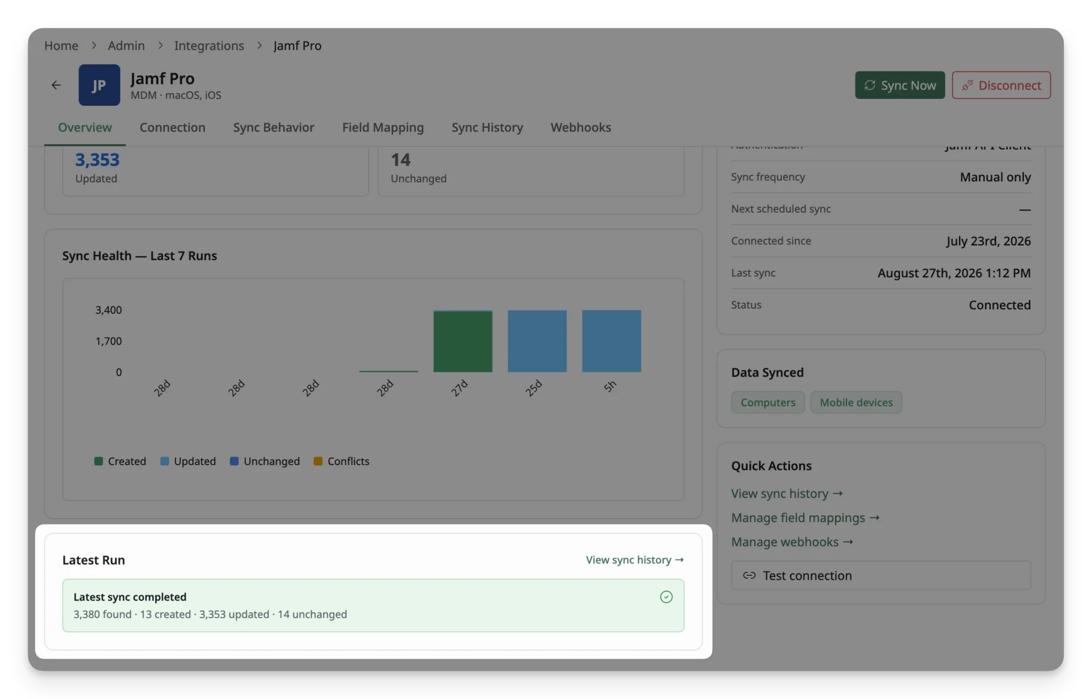This screenshot has height=699, width=1092.
Task: Open the Sync History tab
Action: point(487,127)
